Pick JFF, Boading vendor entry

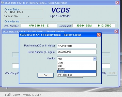(x=77, y=75)
